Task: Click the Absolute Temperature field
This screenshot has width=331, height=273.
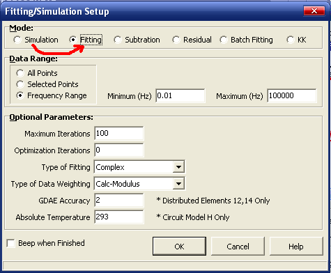Action: [119, 217]
